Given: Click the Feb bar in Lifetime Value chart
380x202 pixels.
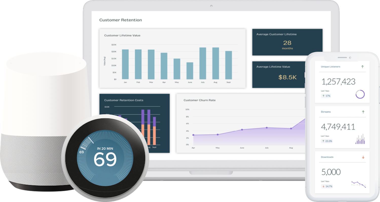Looking at the screenshot, I should pos(138,64).
